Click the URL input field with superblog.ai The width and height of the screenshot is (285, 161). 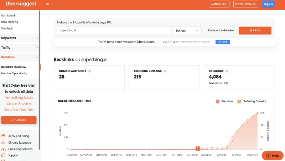click(x=114, y=31)
